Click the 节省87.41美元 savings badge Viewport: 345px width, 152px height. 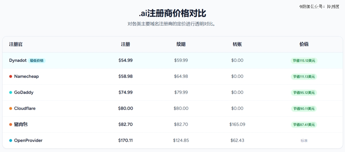[304, 125]
